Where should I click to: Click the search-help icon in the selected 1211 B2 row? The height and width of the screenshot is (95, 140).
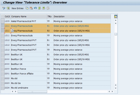(x=12, y=31)
